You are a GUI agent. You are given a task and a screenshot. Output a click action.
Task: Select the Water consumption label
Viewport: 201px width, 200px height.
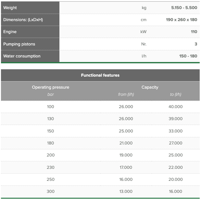(22, 56)
